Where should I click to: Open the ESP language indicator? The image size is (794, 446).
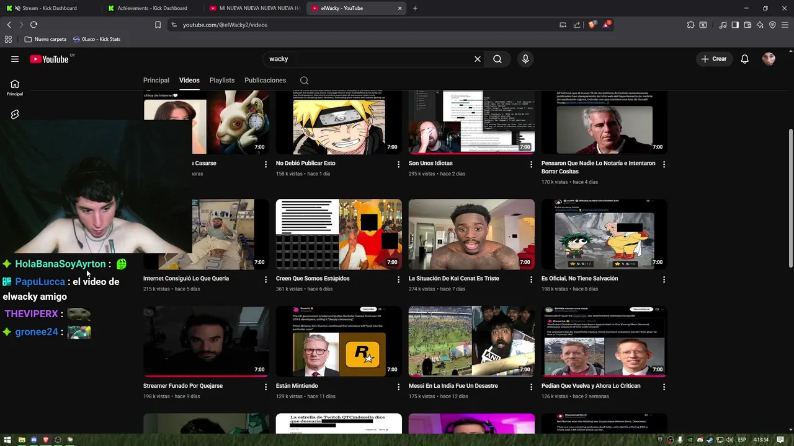pyautogui.click(x=742, y=440)
